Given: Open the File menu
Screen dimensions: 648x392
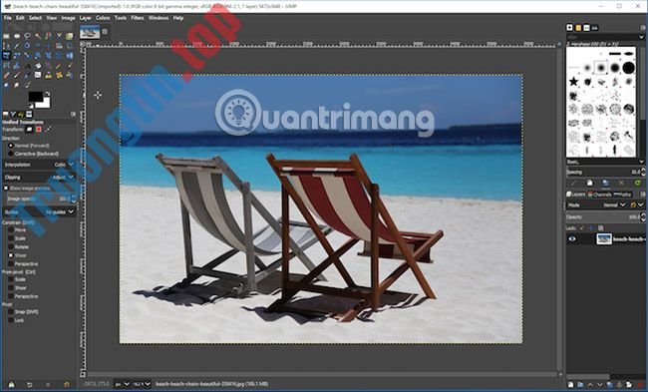Looking at the screenshot, I should click(7, 18).
